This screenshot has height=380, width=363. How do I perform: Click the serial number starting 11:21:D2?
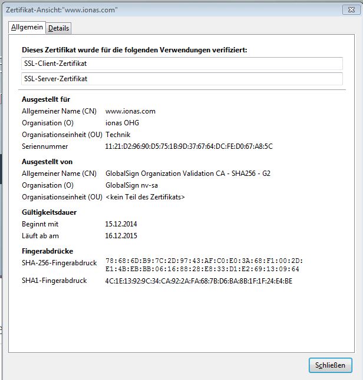click(x=189, y=146)
